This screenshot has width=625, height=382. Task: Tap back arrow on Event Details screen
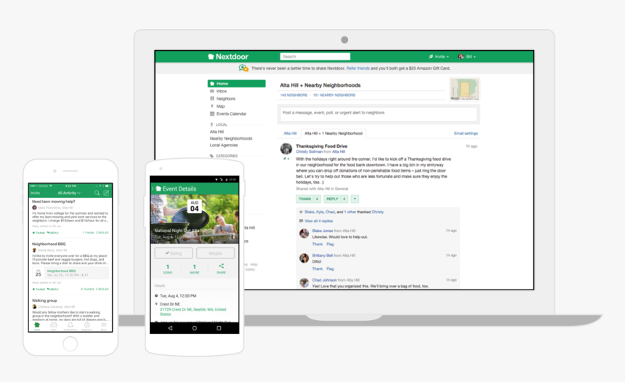(x=153, y=188)
